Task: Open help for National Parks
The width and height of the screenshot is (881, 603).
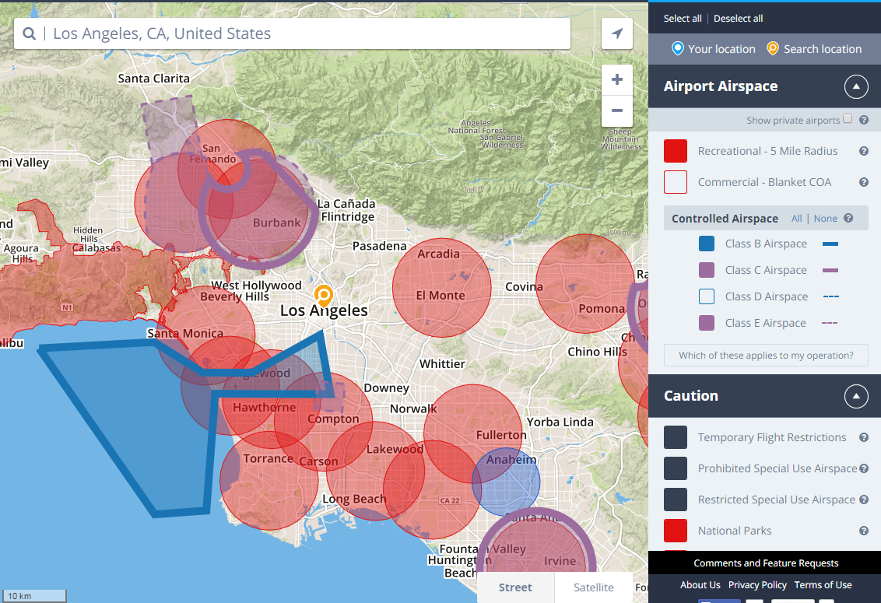Action: pos(864,531)
